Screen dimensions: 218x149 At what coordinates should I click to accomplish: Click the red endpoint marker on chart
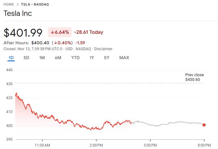pos(204,125)
